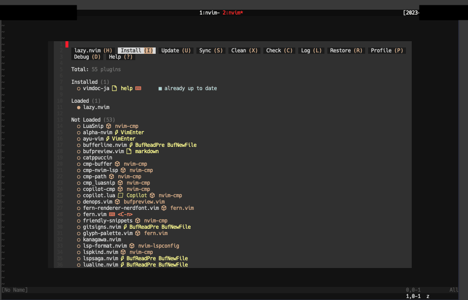
Task: Expand the fern.vim plugin entry
Action: pos(95,214)
